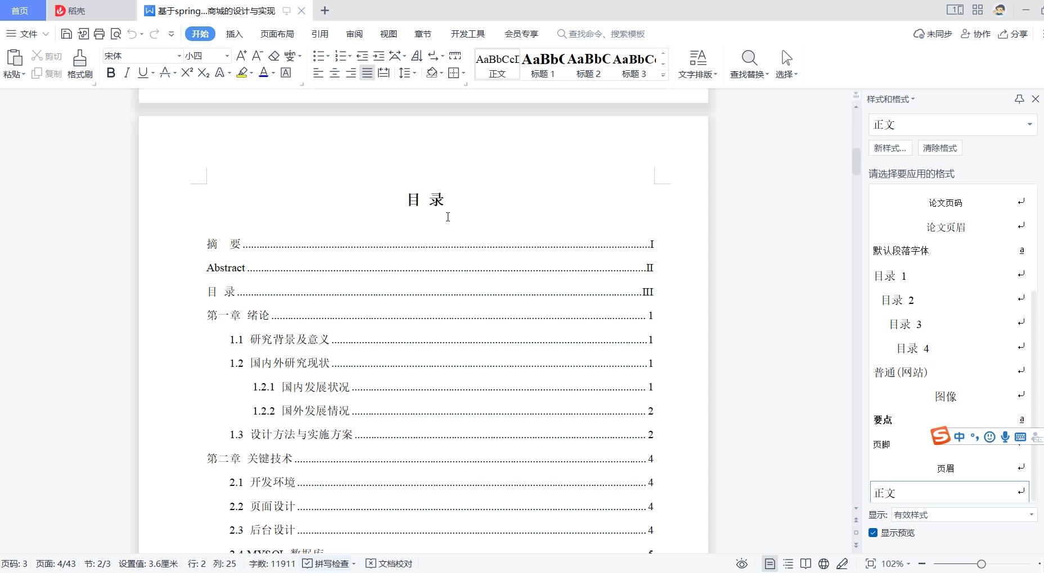
Task: Apply bold formatting with B icon
Action: pyautogui.click(x=111, y=73)
